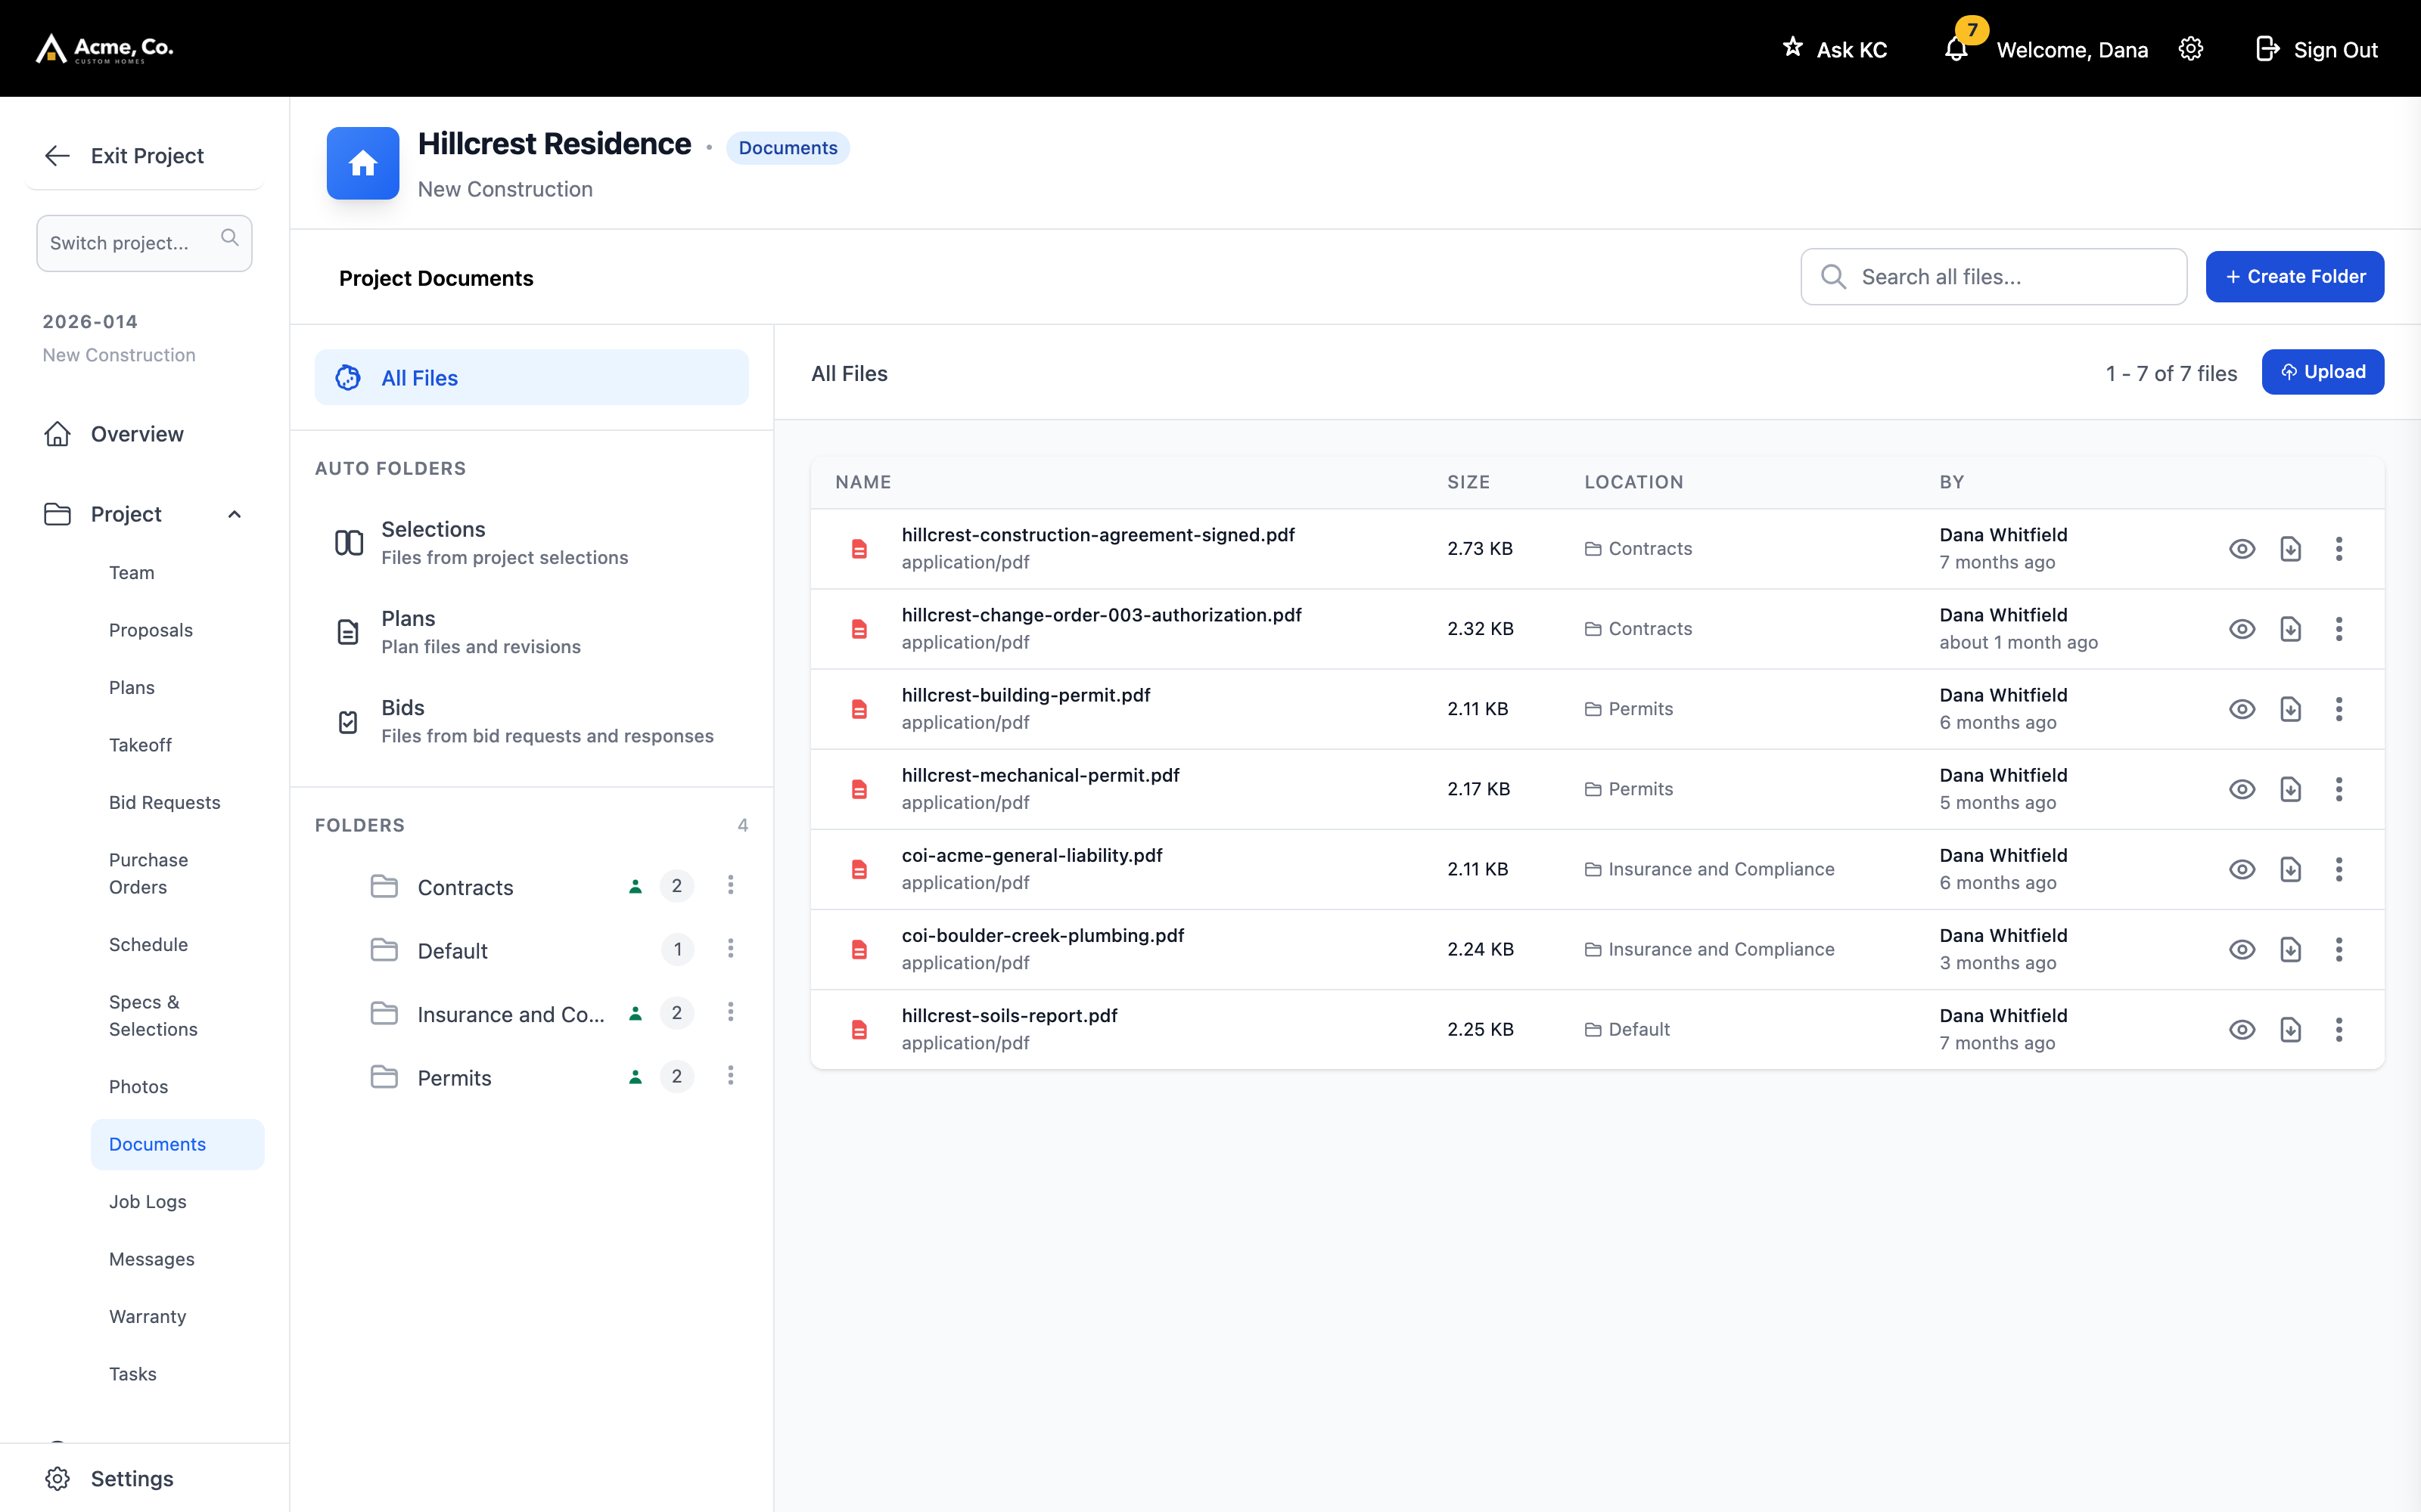Image resolution: width=2421 pixels, height=1512 pixels.
Task: Open the Insurance and Co... folder
Action: [510, 1014]
